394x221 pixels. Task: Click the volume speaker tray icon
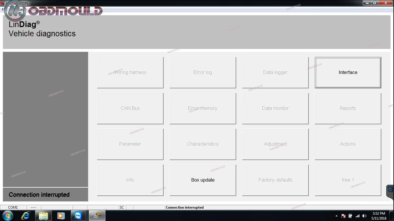(x=364, y=216)
